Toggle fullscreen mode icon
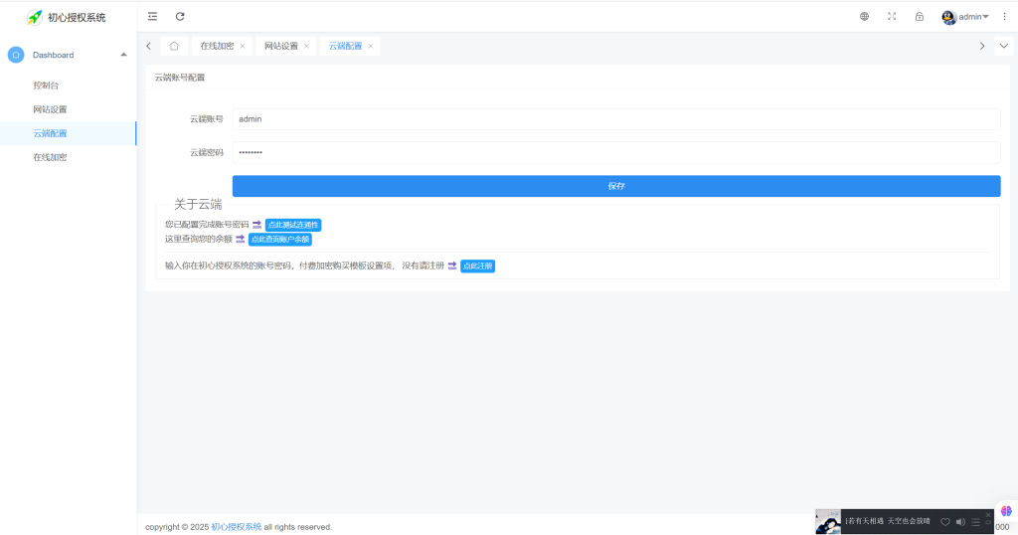 tap(892, 16)
